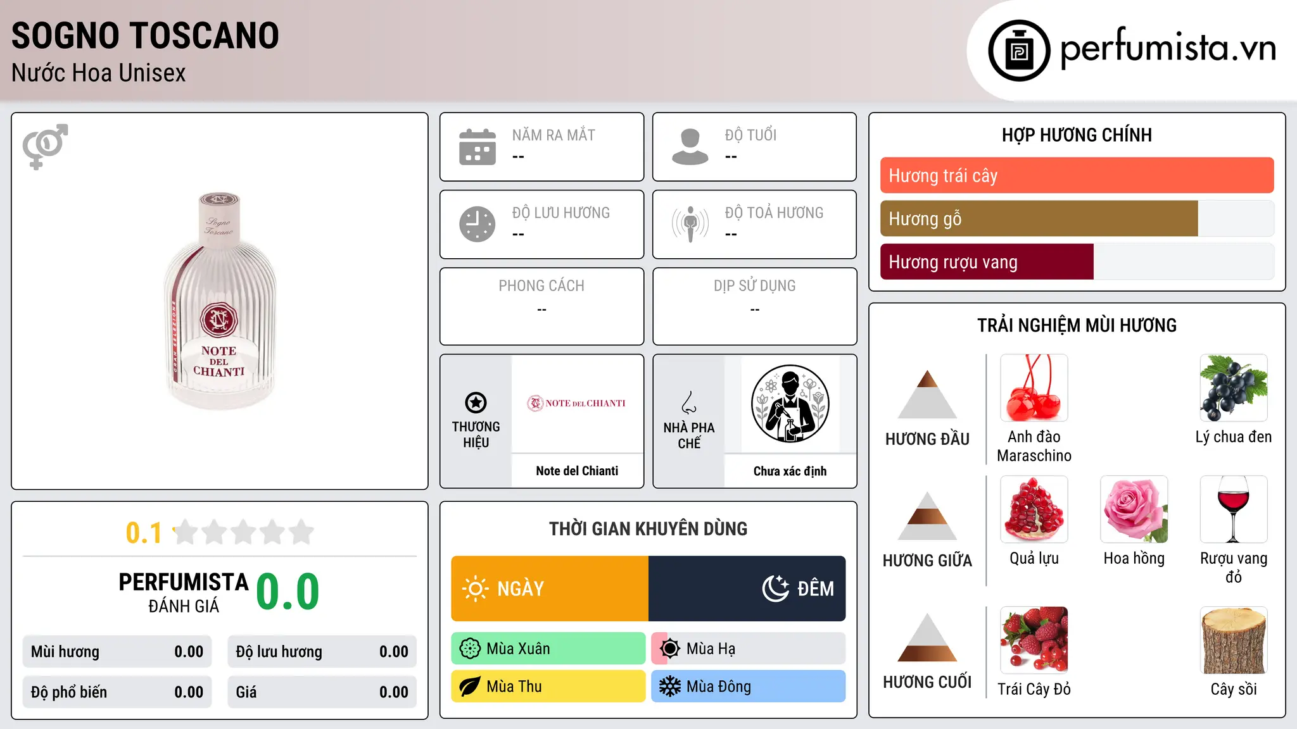
Task: Click the THỜI GIAN KHUYÊN DÙNG heading
Action: click(x=648, y=528)
